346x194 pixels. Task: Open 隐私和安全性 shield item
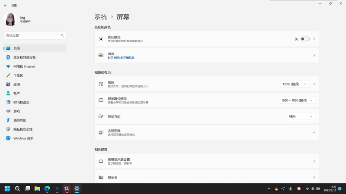[22, 129]
